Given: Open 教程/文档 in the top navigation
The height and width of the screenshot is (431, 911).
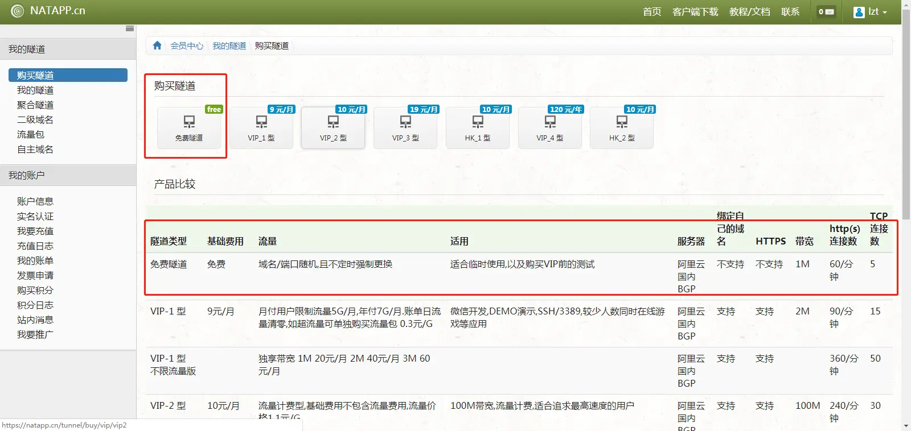Looking at the screenshot, I should click(x=749, y=12).
